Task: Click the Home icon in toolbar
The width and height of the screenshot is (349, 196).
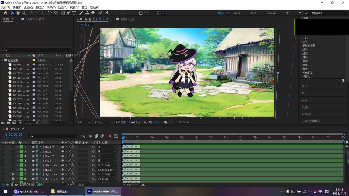Action: pos(5,13)
